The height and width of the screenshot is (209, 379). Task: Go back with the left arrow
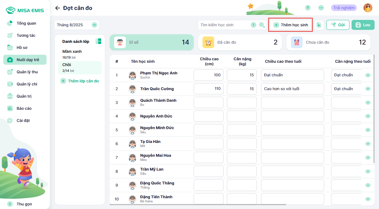click(57, 8)
